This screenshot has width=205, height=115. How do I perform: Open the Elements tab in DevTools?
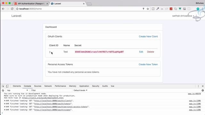pos(17,86)
